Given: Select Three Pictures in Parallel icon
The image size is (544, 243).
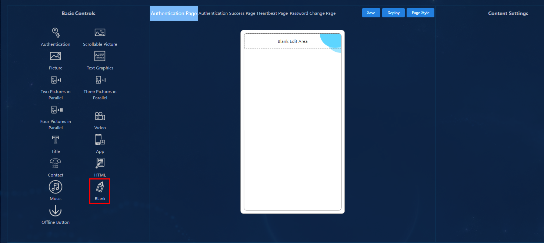Looking at the screenshot, I should coord(101,80).
